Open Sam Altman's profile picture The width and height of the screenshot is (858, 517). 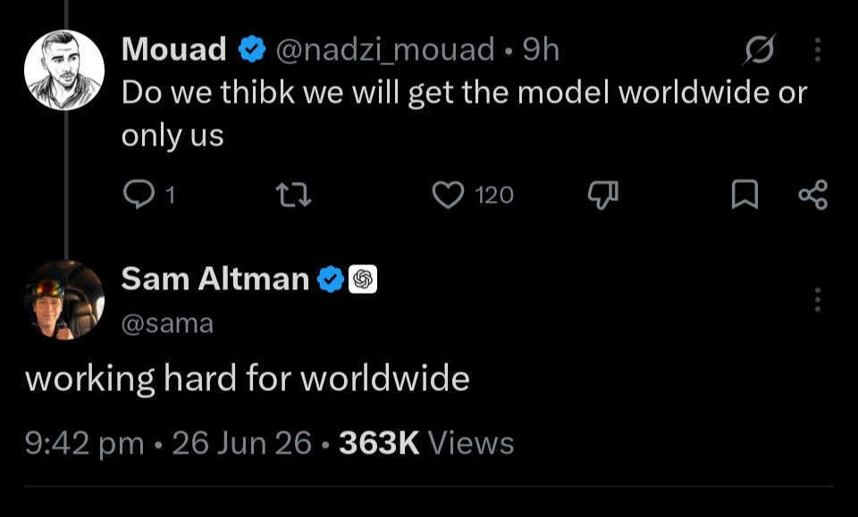click(64, 299)
